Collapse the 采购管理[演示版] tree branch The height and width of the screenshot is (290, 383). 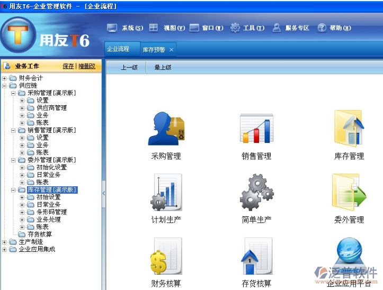14,93
